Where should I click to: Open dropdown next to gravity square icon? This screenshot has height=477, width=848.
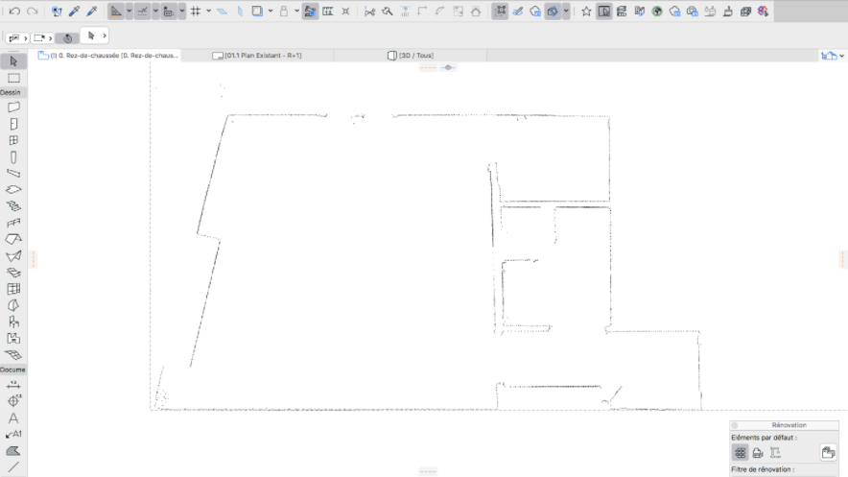coord(271,12)
